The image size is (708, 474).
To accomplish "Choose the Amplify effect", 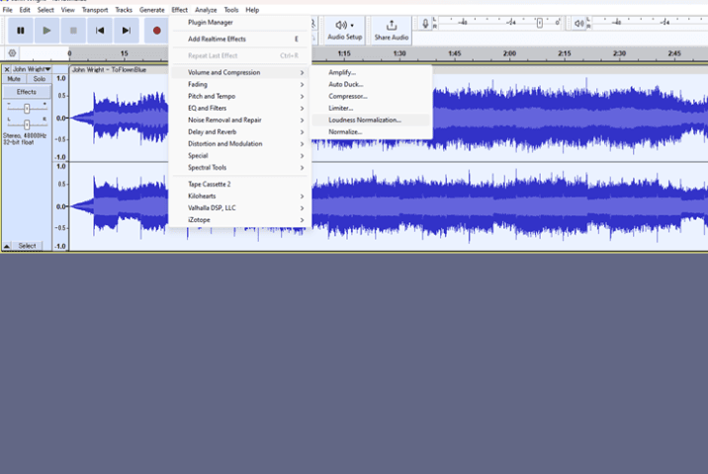I will 371,73.
